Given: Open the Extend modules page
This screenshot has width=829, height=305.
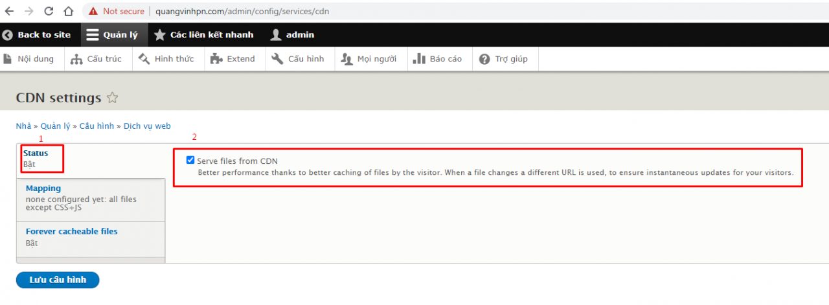Looking at the screenshot, I should (233, 59).
